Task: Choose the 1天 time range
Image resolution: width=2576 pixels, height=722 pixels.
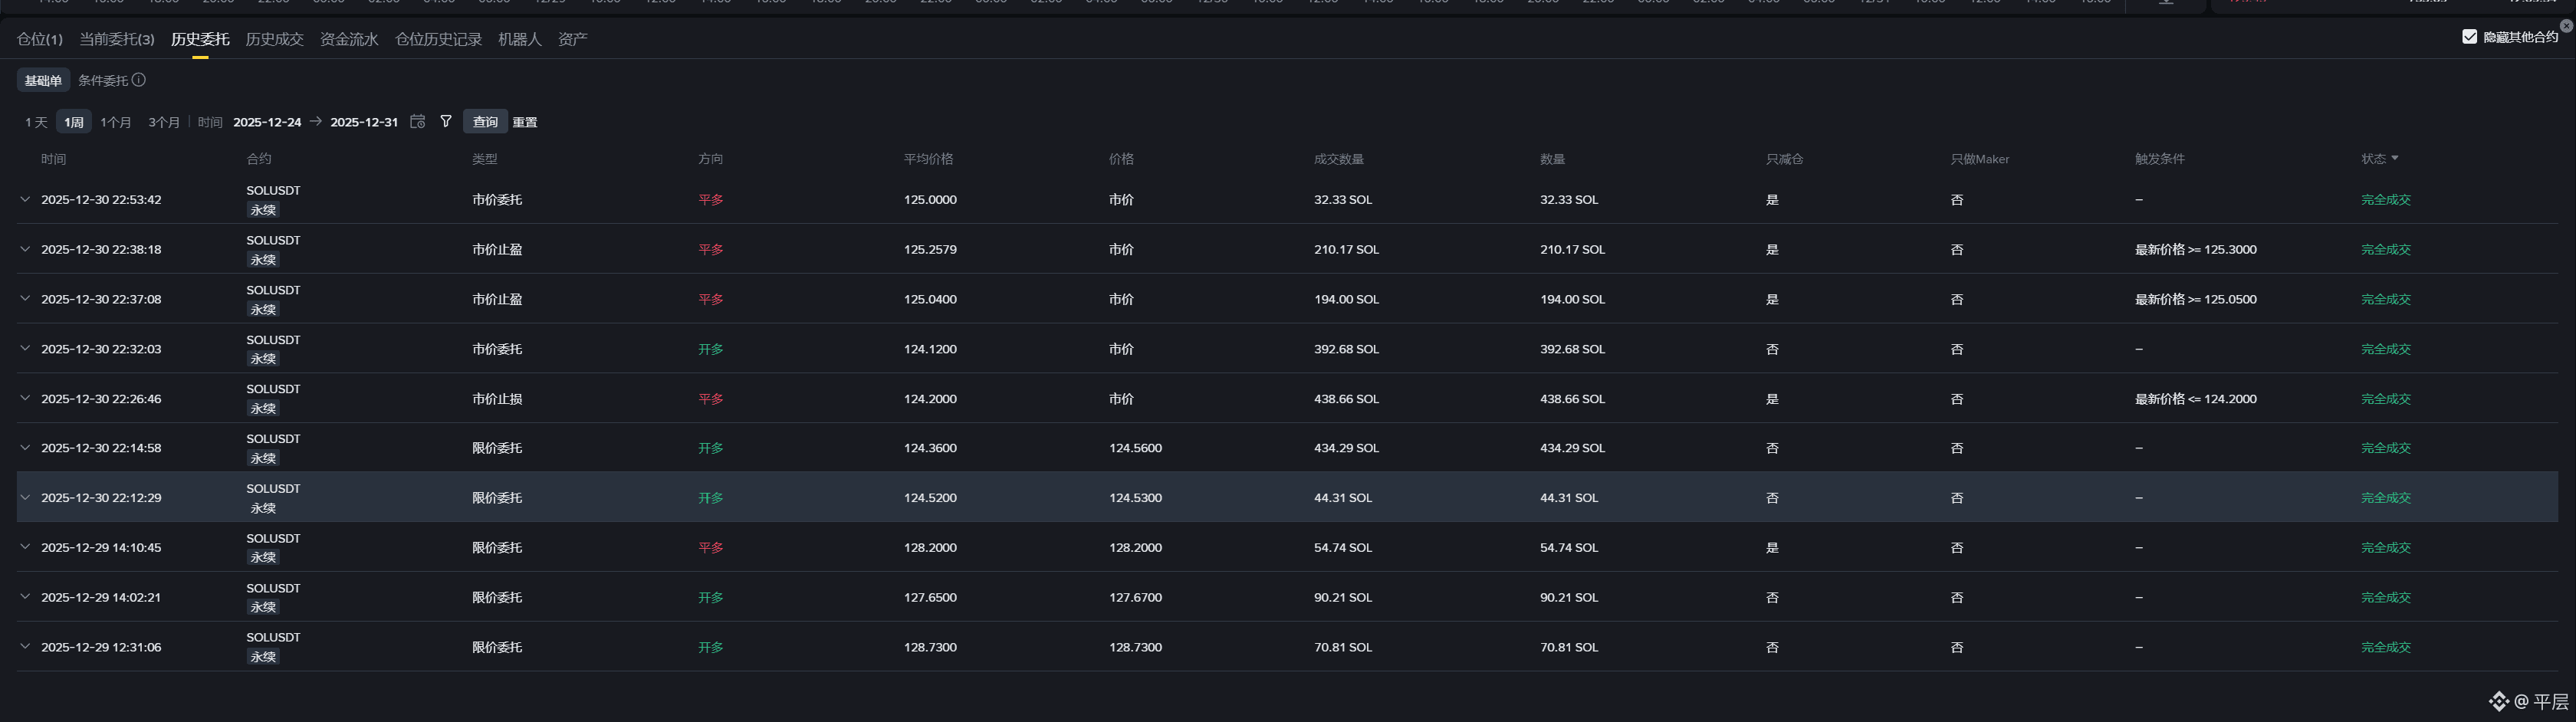Action: pyautogui.click(x=36, y=122)
